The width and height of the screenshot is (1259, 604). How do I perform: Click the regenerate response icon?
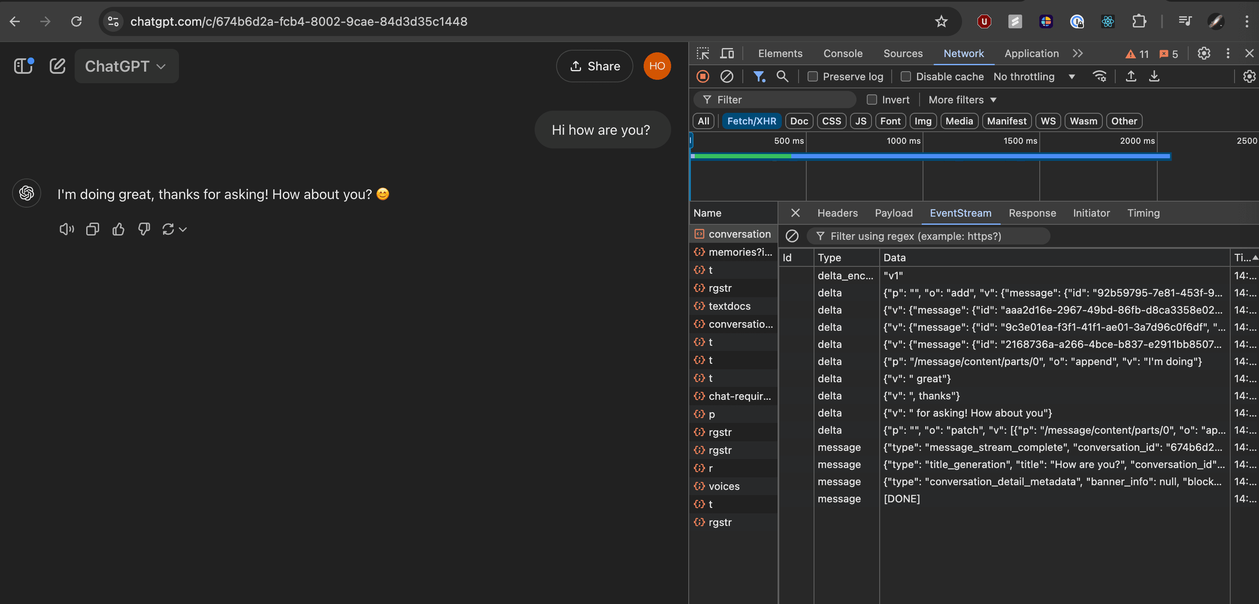pos(169,229)
